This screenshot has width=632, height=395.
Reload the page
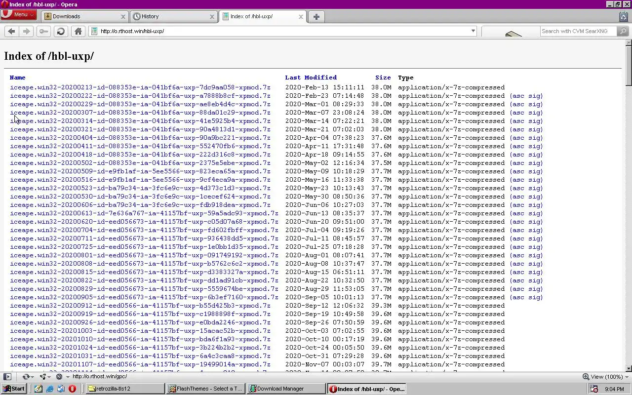pyautogui.click(x=61, y=31)
